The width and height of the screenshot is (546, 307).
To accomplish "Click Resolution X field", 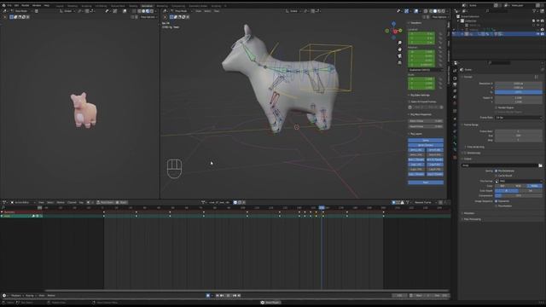I will [519, 84].
